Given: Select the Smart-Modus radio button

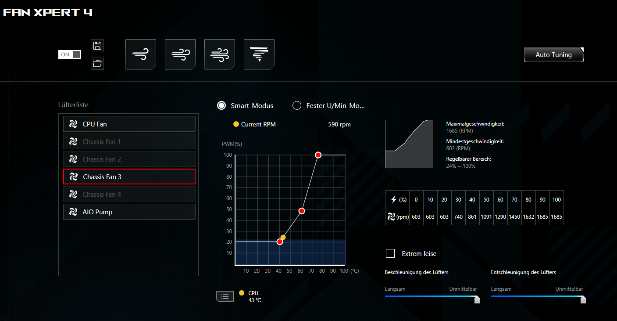Looking at the screenshot, I should [222, 105].
